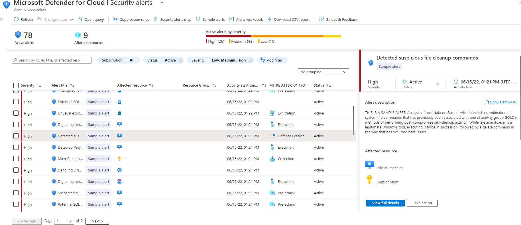Image resolution: width=521 pixels, height=225 pixels.
Task: Click the Low (10) severity legend
Action: [x=267, y=41]
